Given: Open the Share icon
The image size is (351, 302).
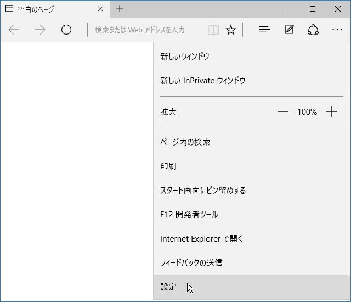Looking at the screenshot, I should point(313,30).
